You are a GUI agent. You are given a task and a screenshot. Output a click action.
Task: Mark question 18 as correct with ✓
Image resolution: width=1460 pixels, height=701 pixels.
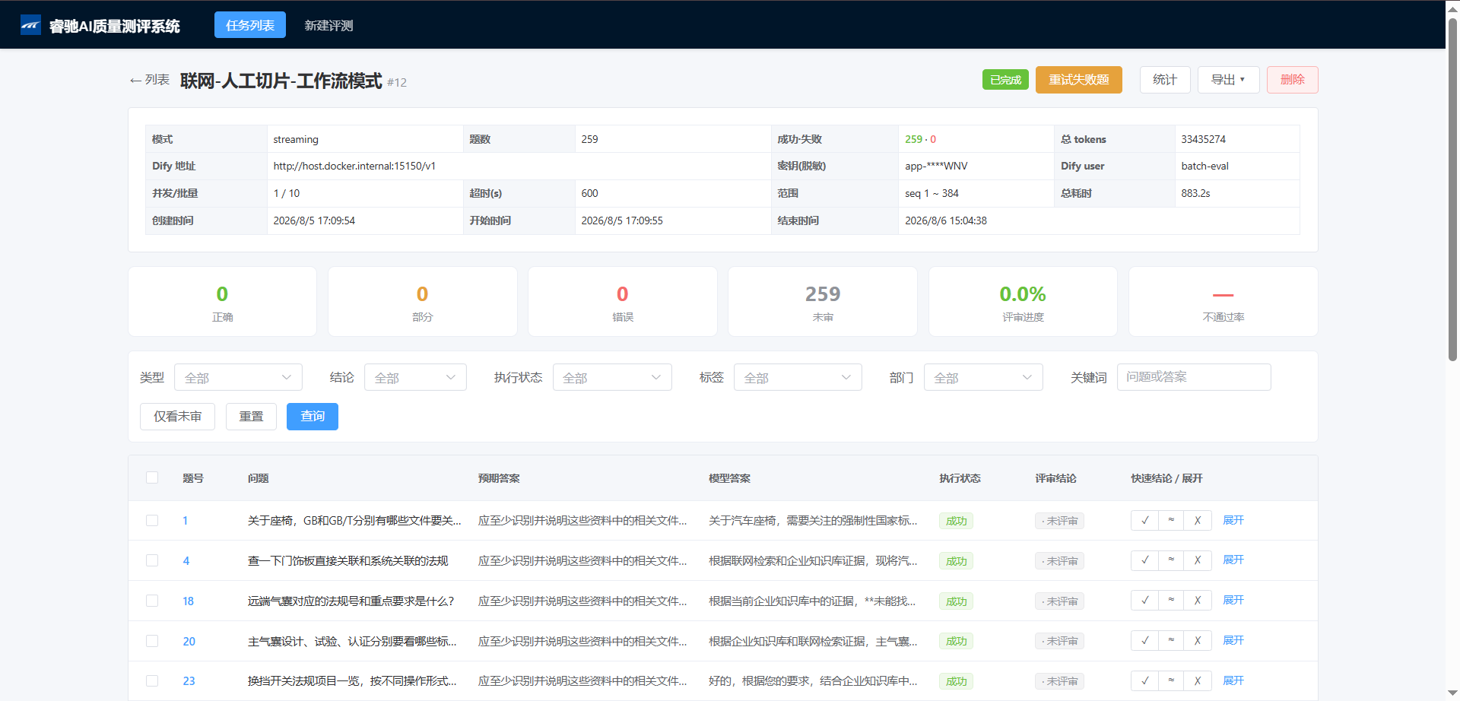(x=1144, y=601)
